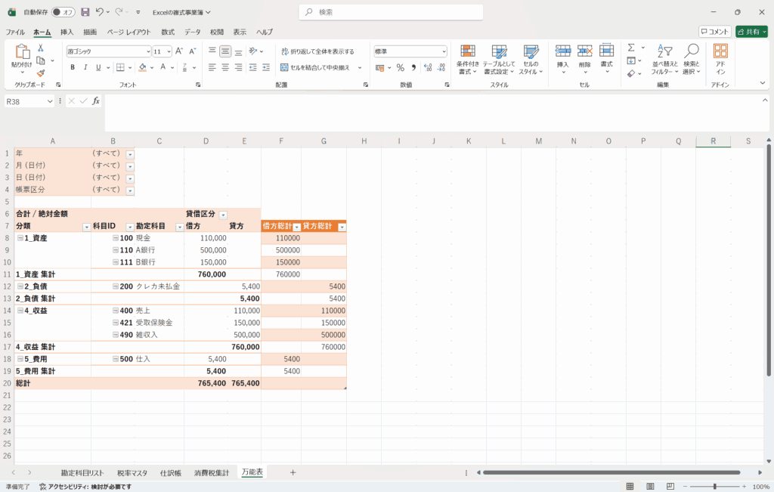Toggle the AutoSave switch
Image resolution: width=774 pixels, height=492 pixels.
63,12
